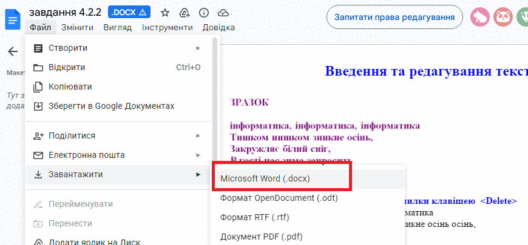Click the Копіювати menu entry
Viewport: 528px width, 245px height.
coord(118,87)
